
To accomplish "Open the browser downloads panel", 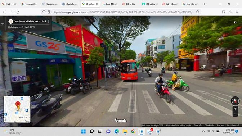I will click(x=230, y=12).
